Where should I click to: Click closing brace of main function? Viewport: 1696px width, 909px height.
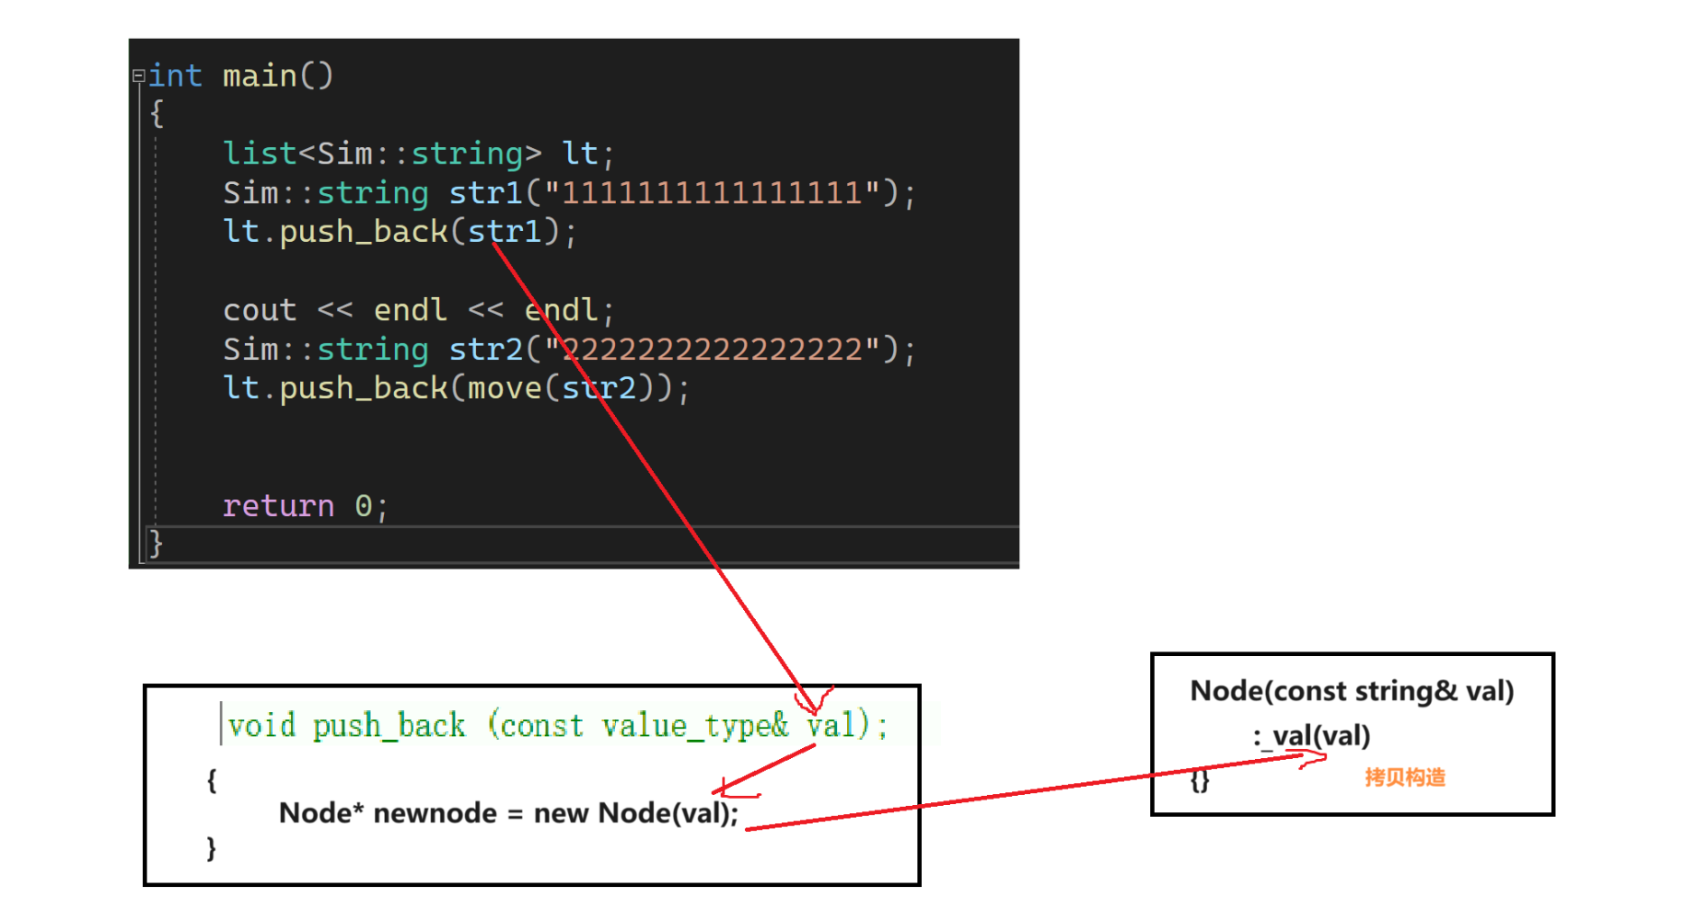point(157,544)
